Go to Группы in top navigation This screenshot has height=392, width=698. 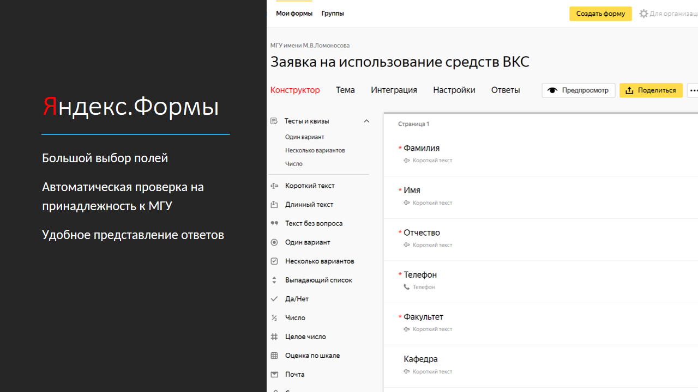click(333, 14)
